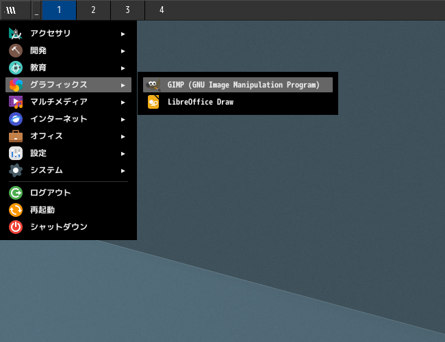Open the アクセサリ menu entry
This screenshot has height=342, width=445.
click(68, 34)
